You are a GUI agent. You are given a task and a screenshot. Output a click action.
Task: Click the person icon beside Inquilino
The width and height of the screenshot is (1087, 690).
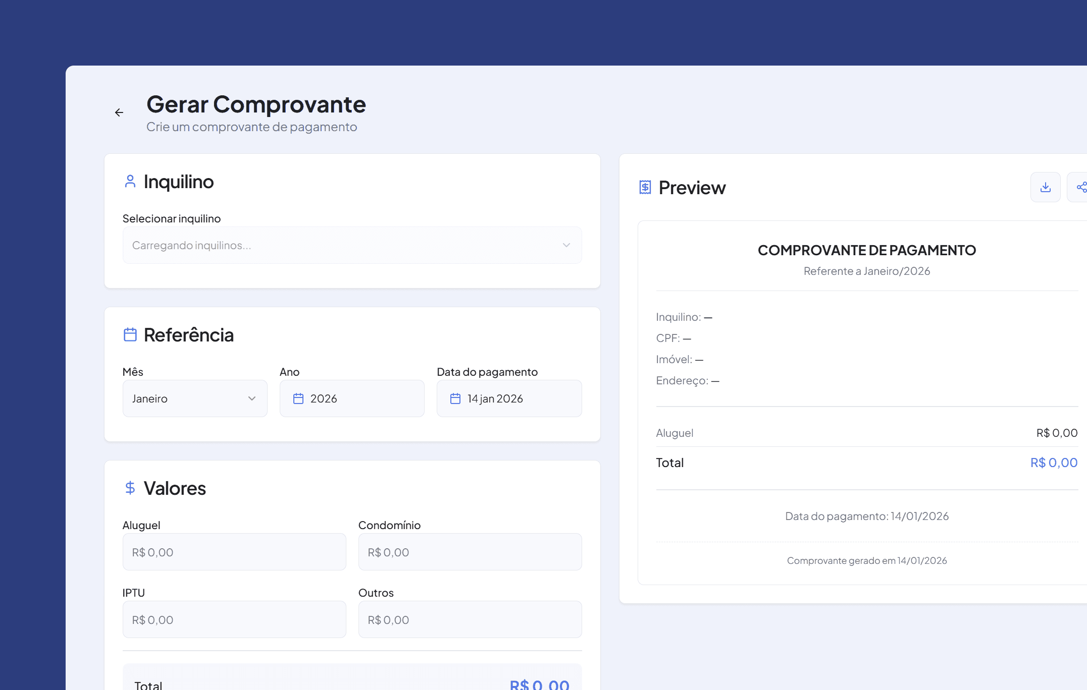coord(130,182)
